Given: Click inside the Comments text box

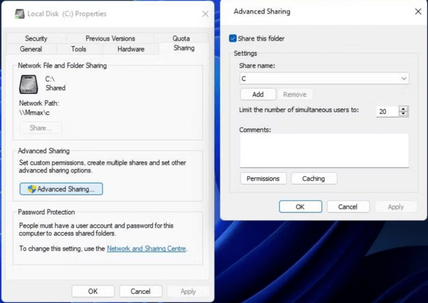Looking at the screenshot, I should point(324,151).
